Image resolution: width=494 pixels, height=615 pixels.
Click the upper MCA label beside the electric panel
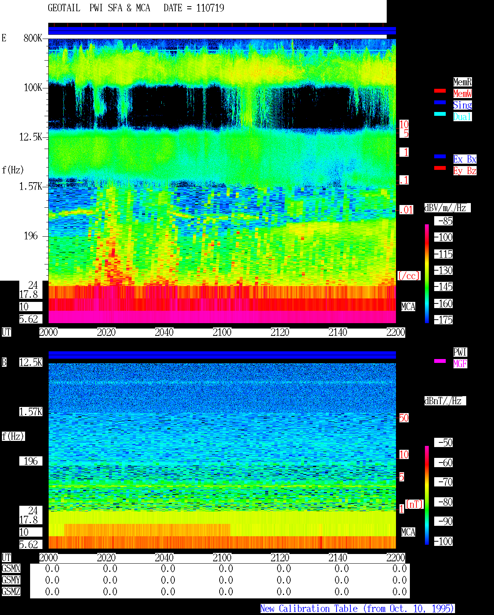[x=408, y=307]
